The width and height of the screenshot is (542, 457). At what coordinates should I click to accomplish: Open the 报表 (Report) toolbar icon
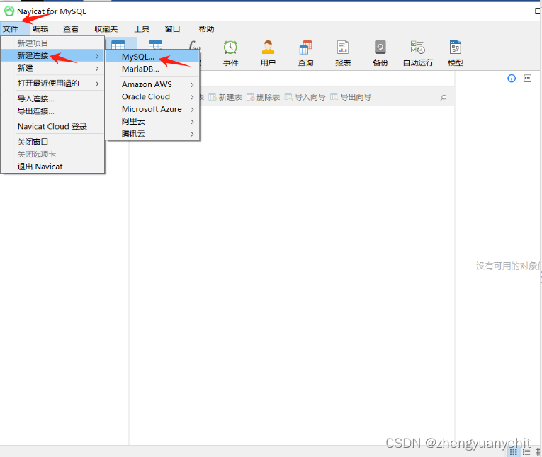click(343, 53)
